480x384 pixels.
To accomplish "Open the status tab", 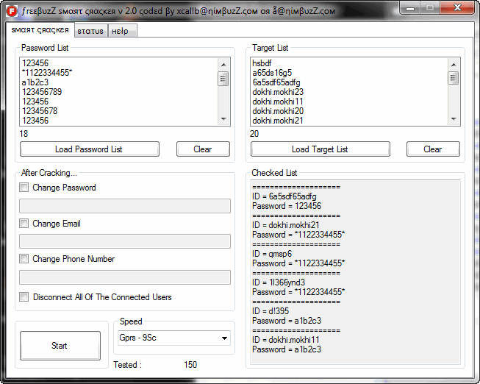I will 90,31.
